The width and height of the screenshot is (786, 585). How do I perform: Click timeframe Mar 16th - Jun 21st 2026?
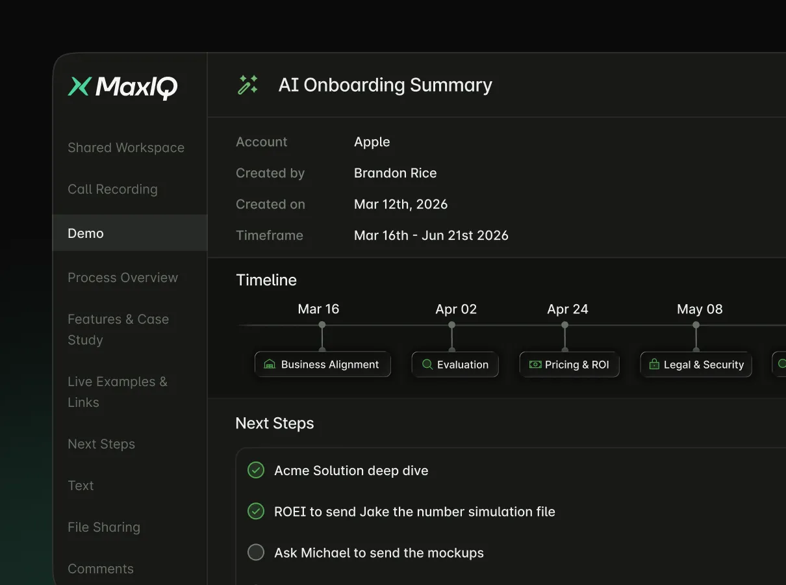point(431,235)
